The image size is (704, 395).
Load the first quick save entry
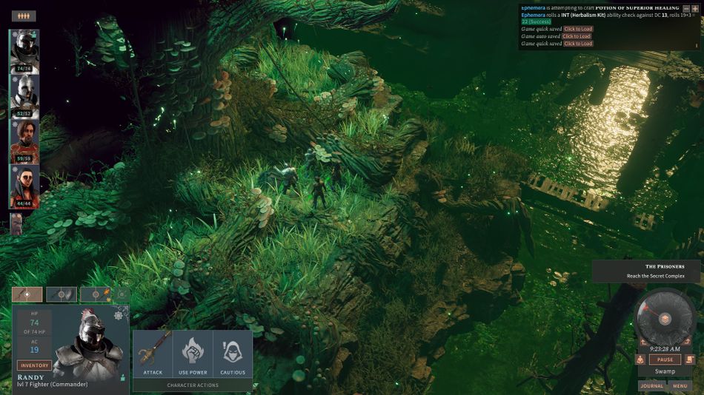[578, 29]
